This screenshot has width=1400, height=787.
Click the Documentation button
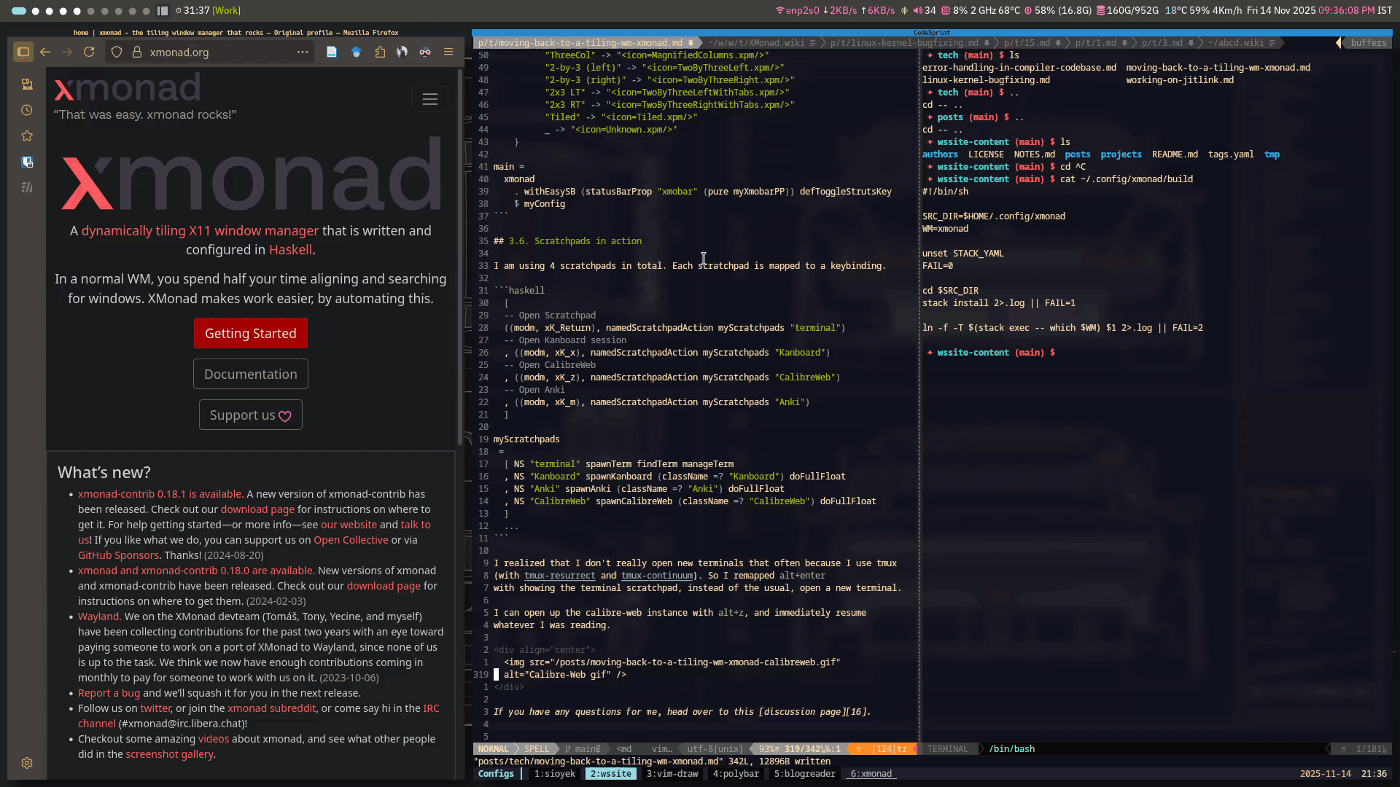[x=250, y=374]
